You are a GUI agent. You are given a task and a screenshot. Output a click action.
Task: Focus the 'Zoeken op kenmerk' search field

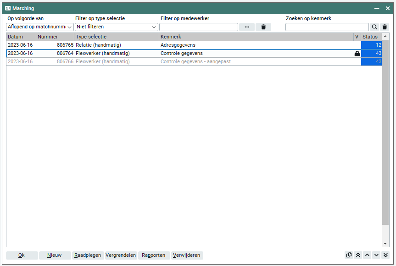(x=327, y=27)
